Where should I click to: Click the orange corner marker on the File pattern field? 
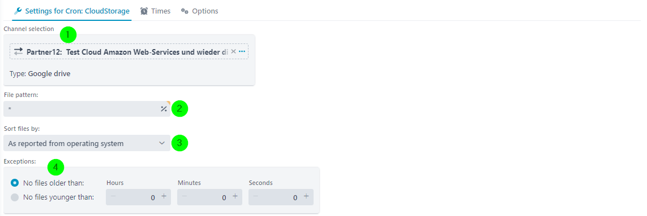coord(168,103)
